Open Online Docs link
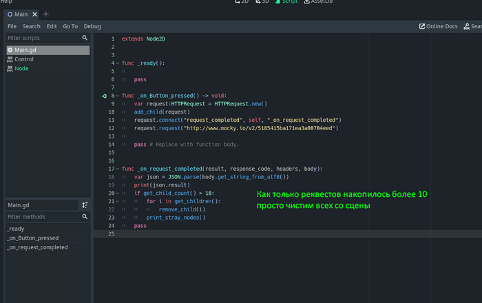Image resolution: width=482 pixels, height=303 pixels. (x=437, y=26)
